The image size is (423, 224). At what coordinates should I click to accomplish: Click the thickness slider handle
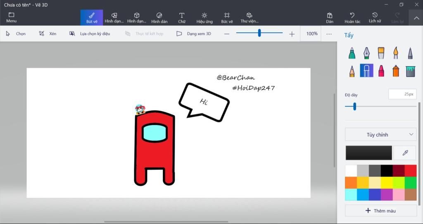354,106
